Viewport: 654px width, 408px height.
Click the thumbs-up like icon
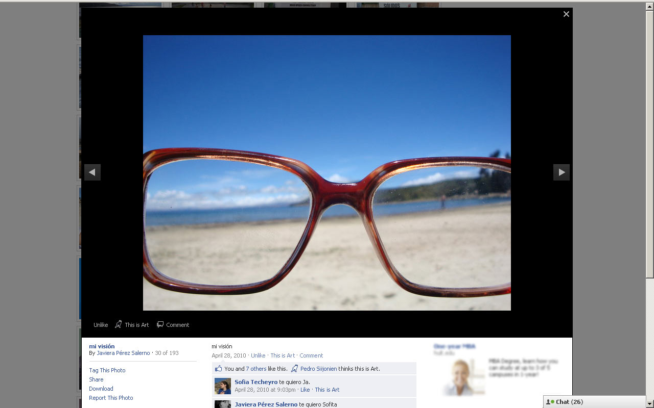tap(219, 368)
